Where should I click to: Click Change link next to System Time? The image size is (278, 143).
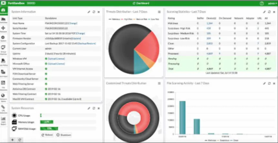[80, 33]
